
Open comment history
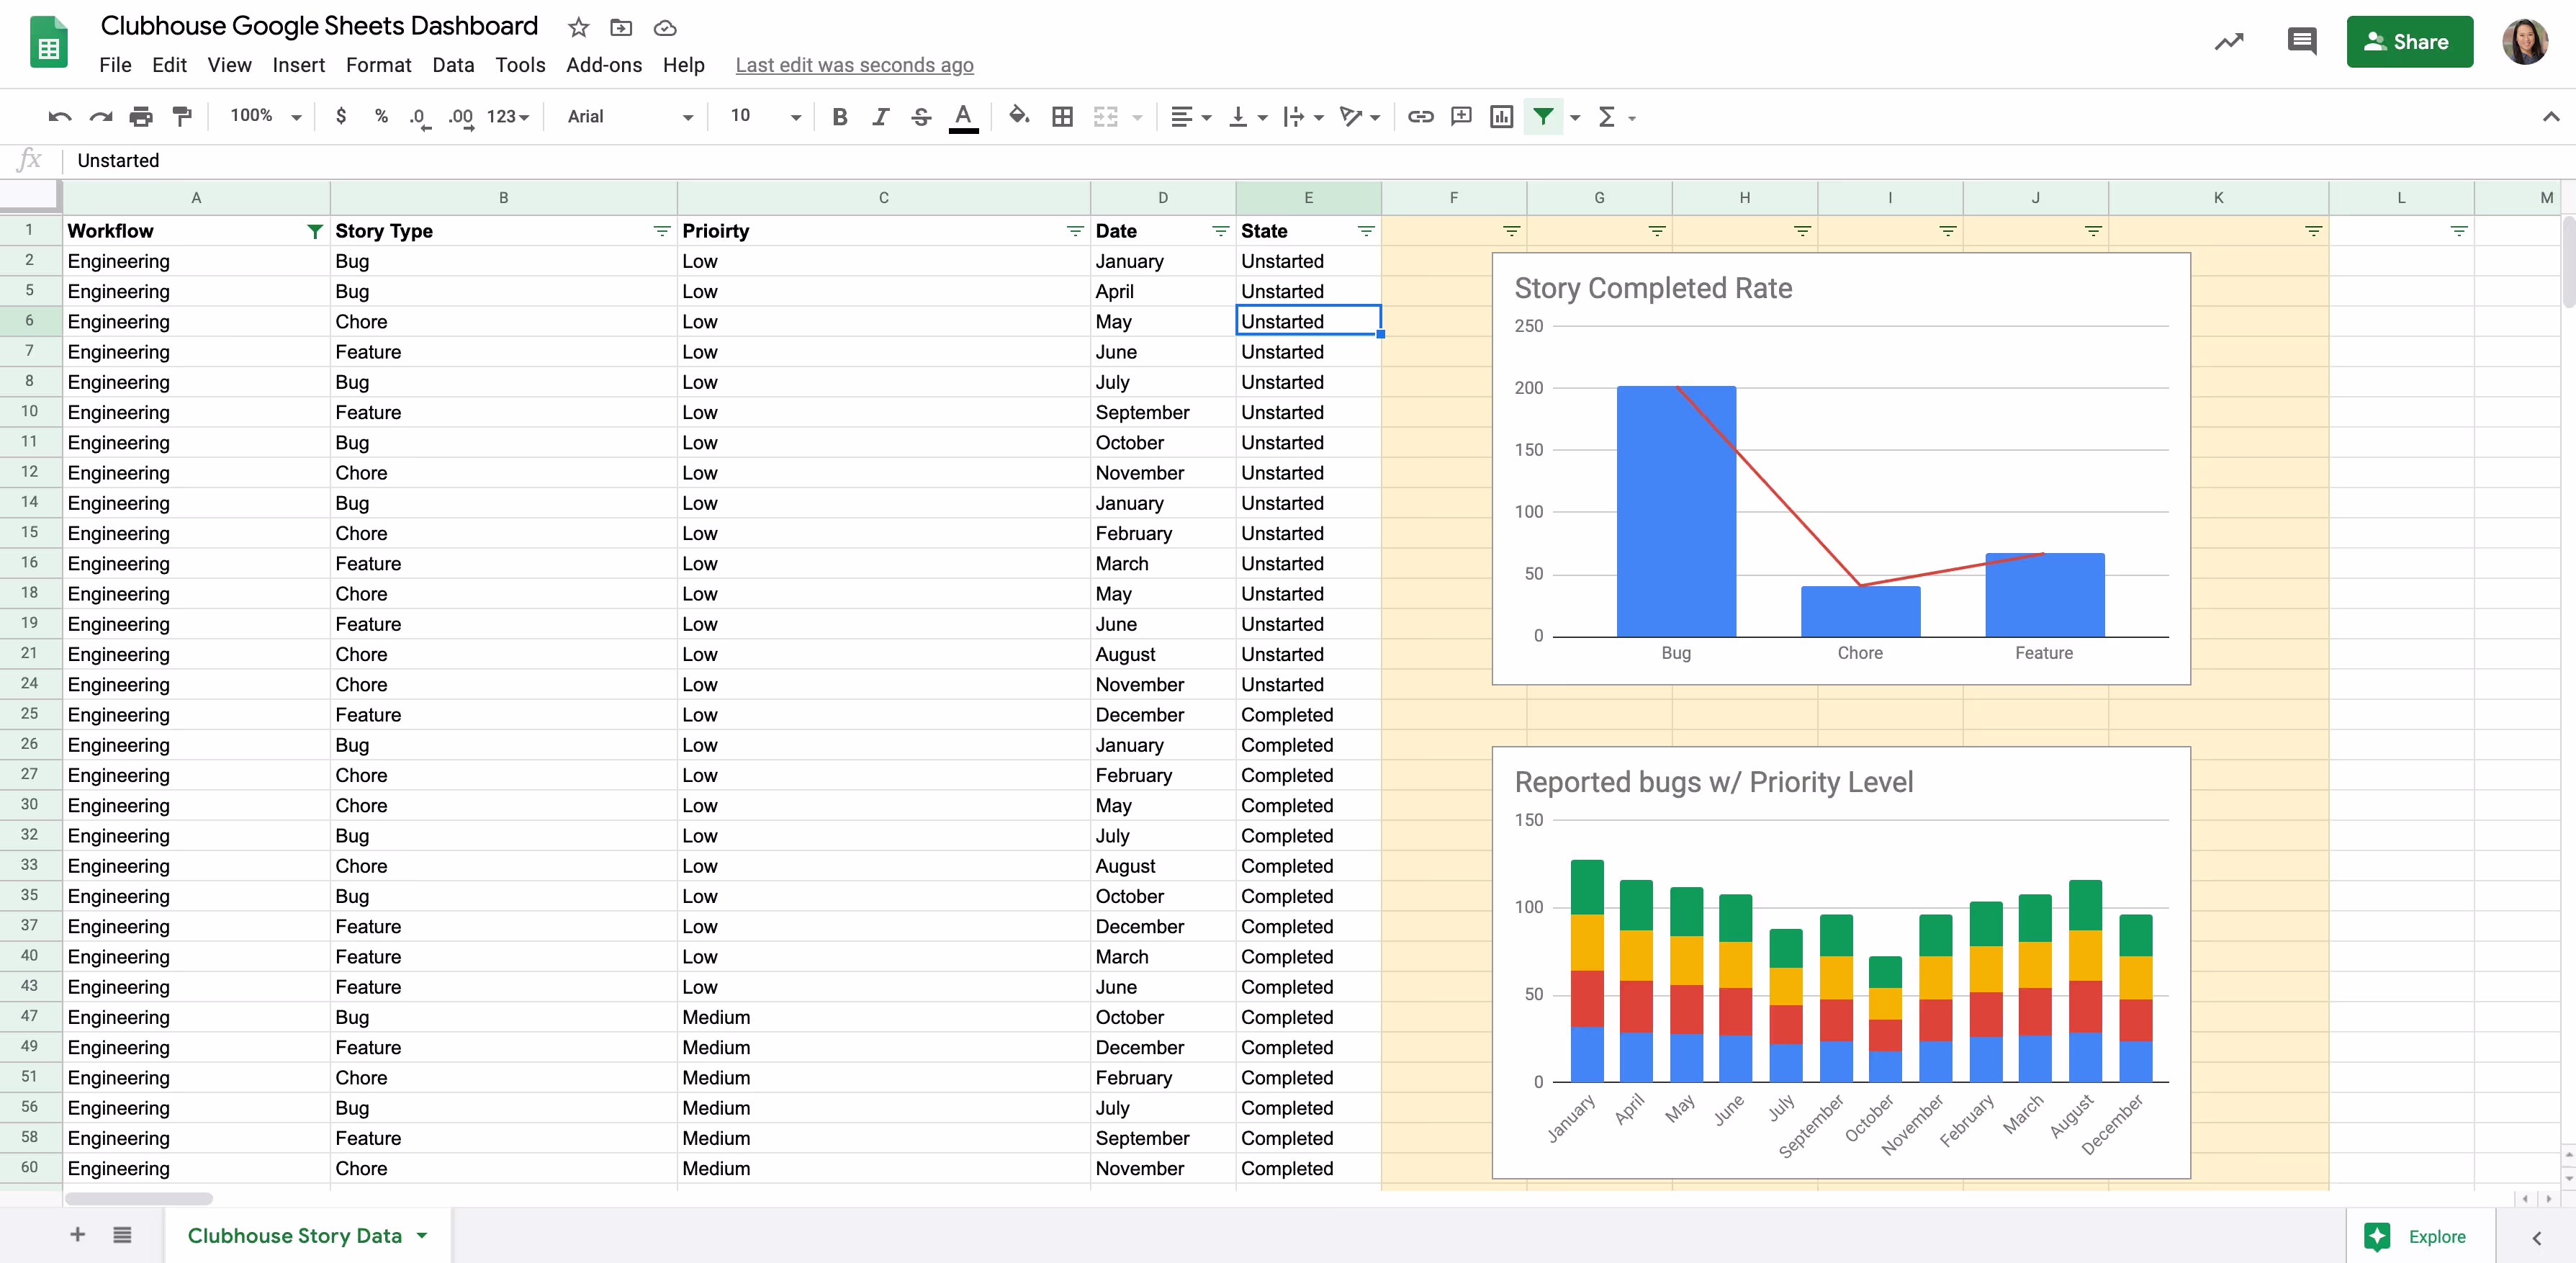pos(2302,42)
